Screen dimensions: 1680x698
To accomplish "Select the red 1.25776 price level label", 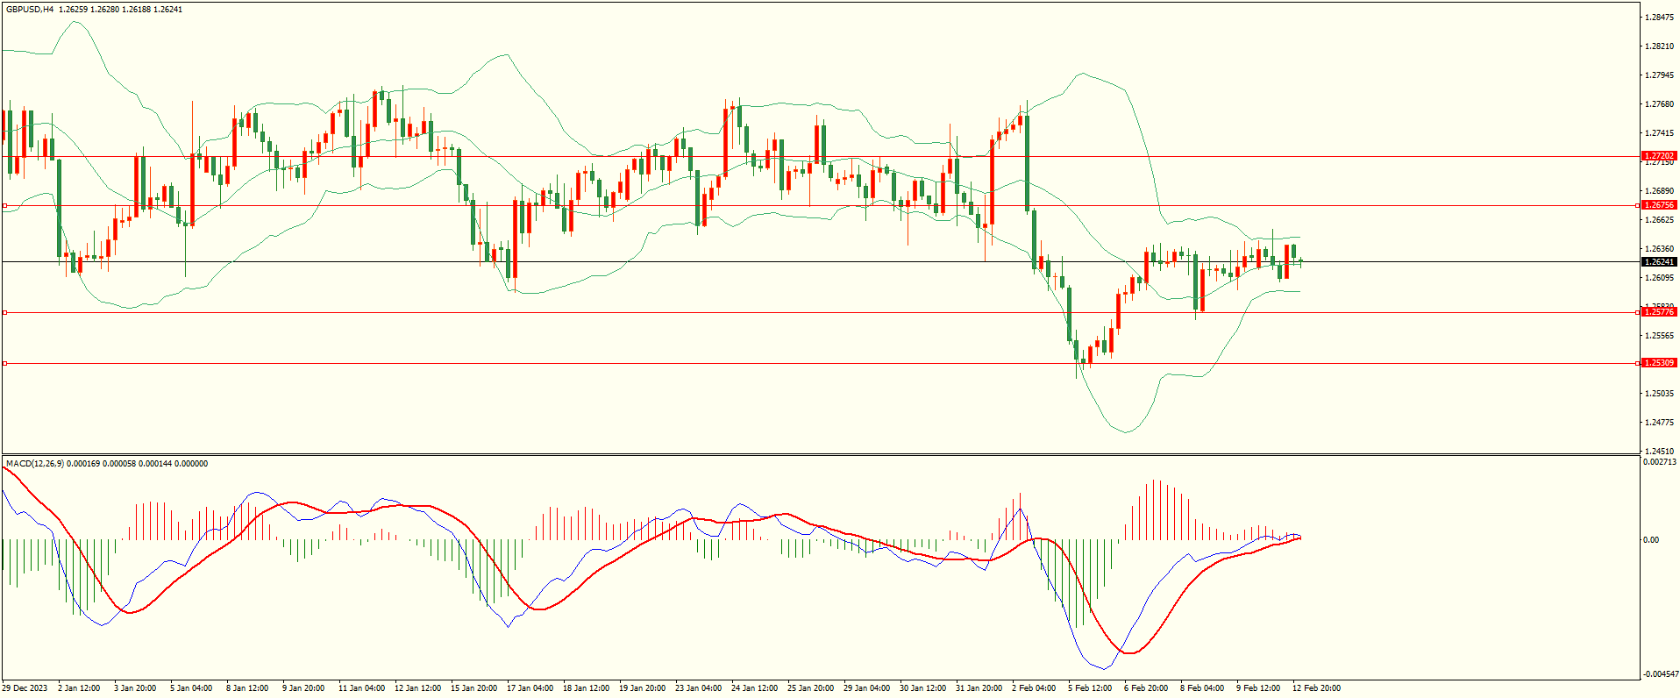I will pyautogui.click(x=1659, y=312).
